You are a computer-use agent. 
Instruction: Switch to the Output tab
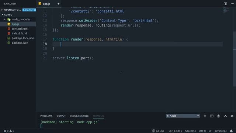tap(61, 116)
